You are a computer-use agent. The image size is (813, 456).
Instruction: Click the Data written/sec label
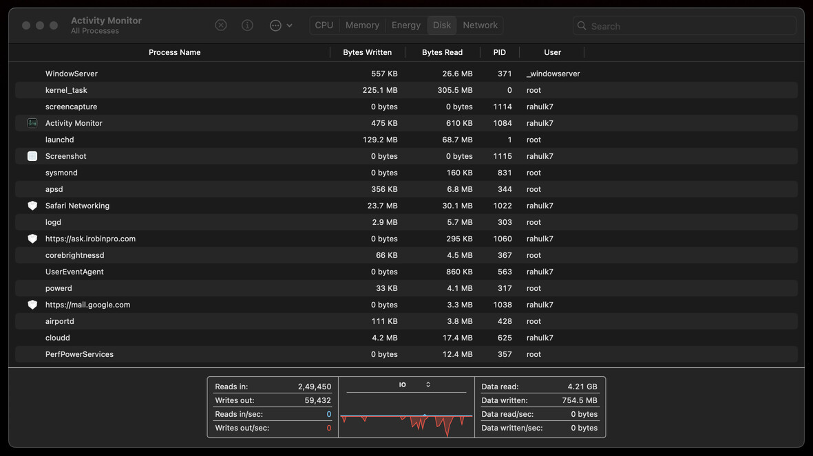click(x=512, y=428)
